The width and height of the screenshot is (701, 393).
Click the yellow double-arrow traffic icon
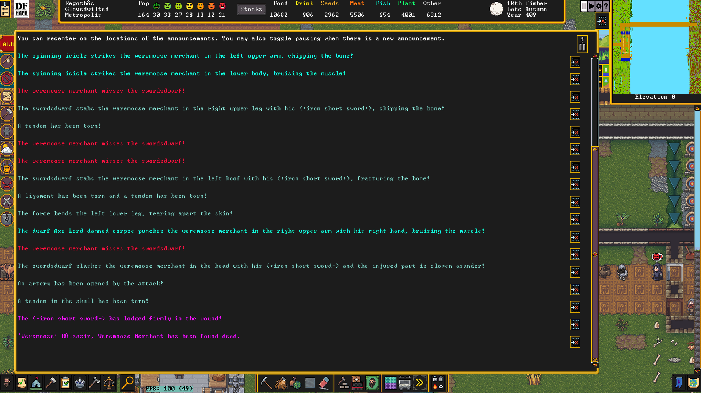419,383
